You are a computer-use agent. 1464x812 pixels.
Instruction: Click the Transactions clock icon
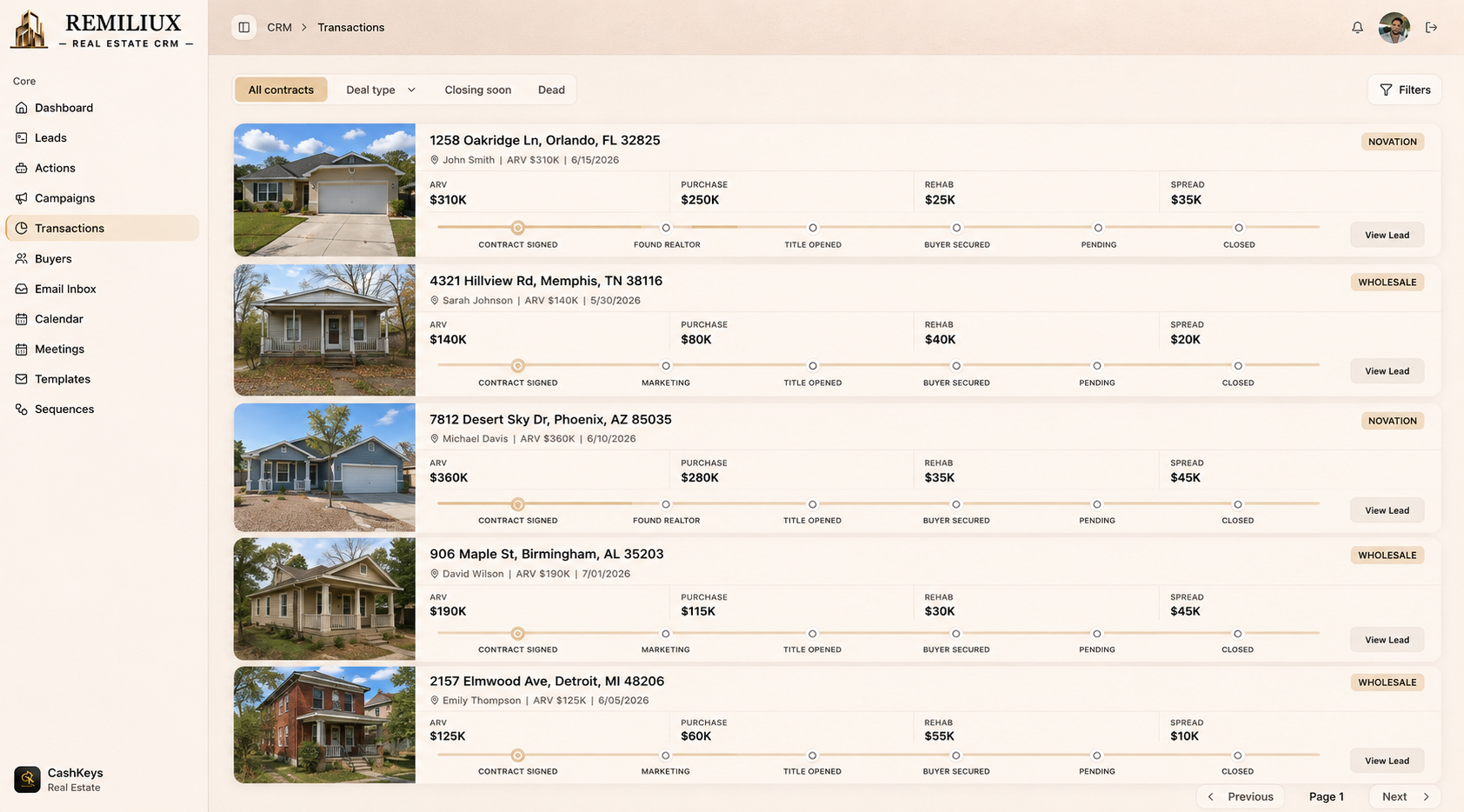point(22,228)
